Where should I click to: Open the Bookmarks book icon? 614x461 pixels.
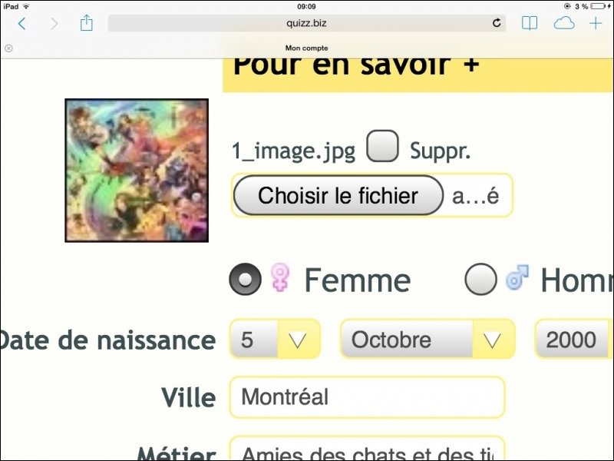[x=530, y=24]
